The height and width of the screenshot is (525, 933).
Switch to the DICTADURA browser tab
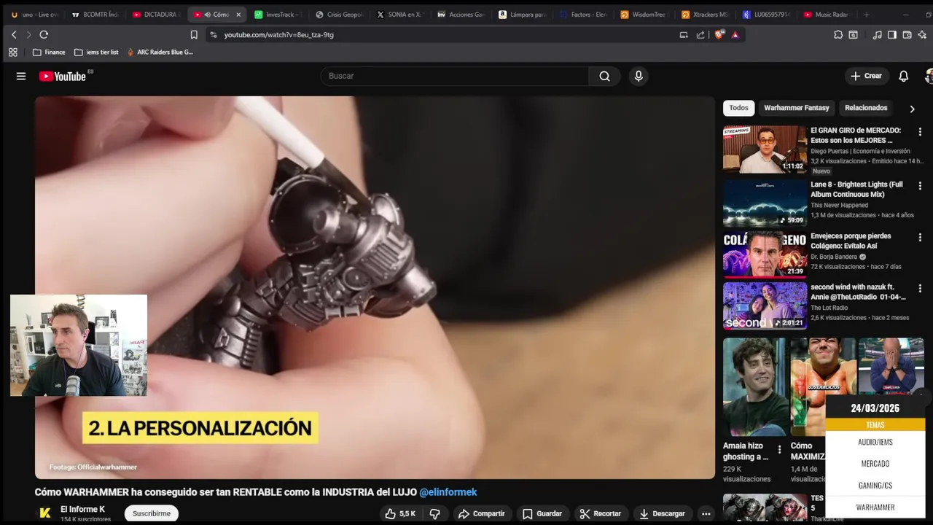point(157,15)
